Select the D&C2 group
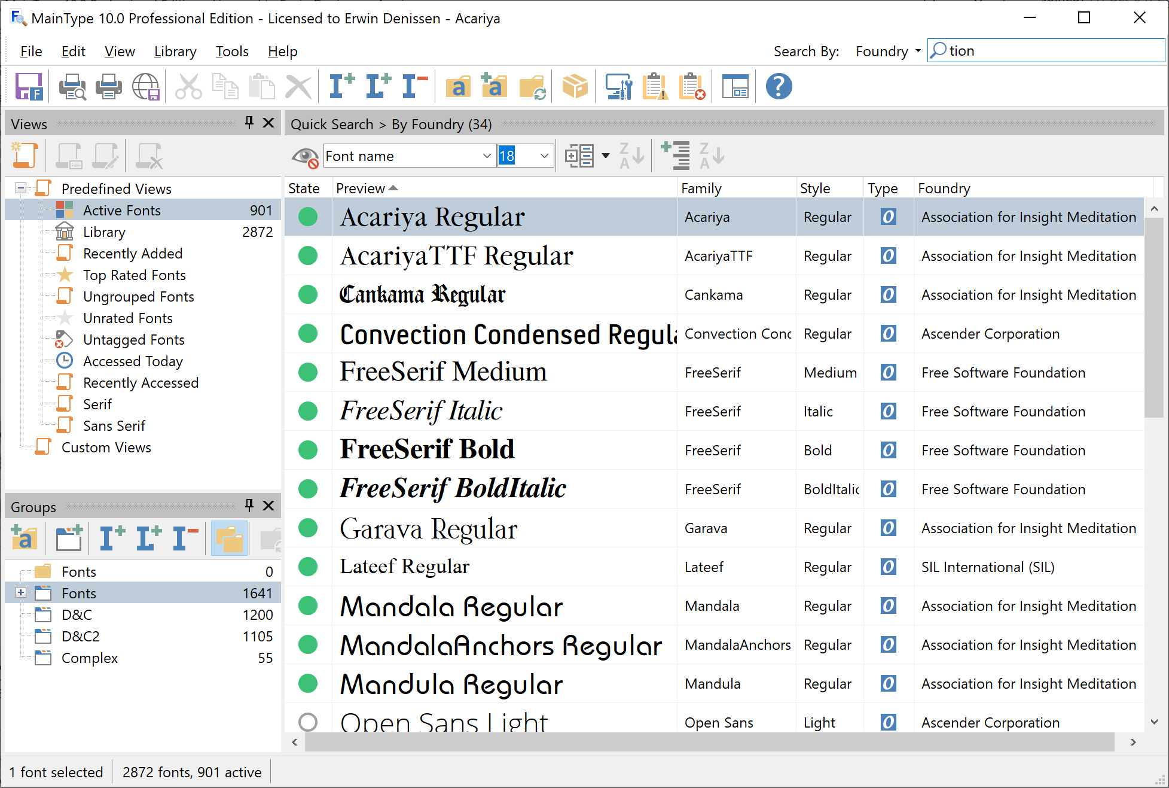This screenshot has height=788, width=1169. 142,636
